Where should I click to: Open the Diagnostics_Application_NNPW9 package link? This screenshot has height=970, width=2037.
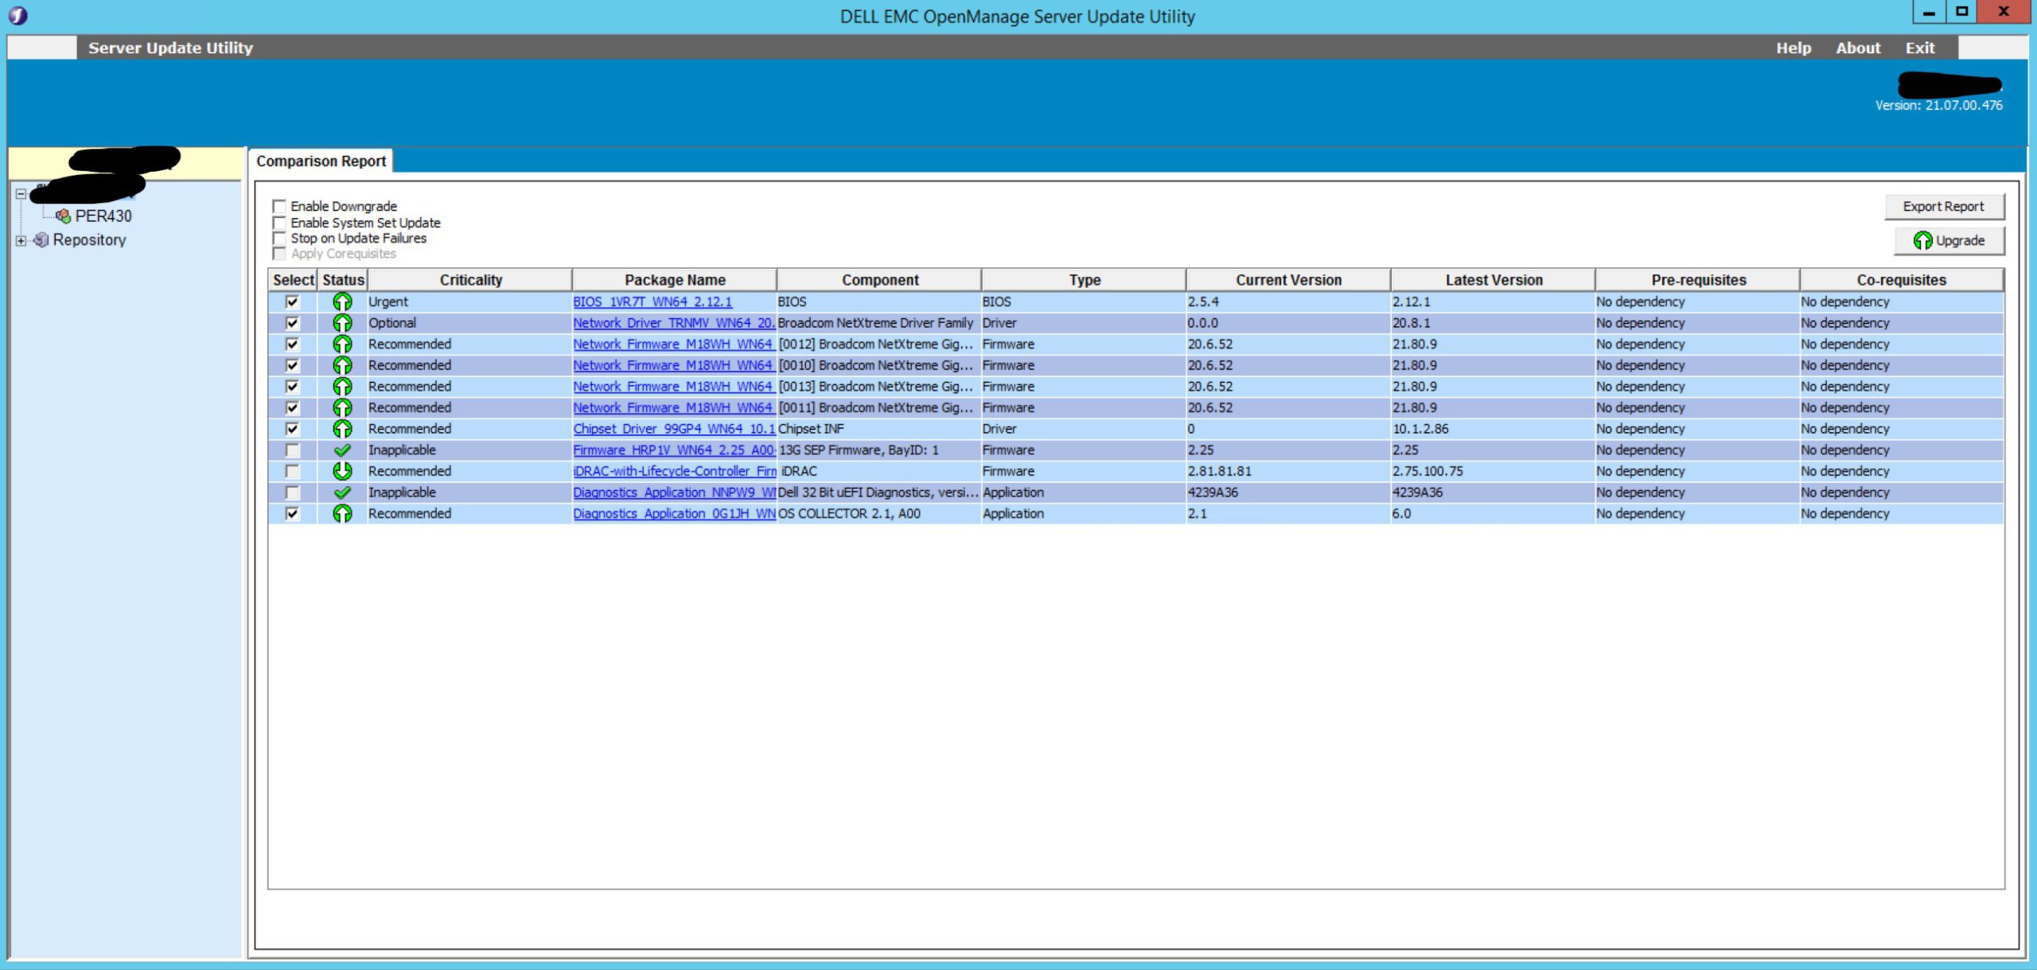(674, 493)
